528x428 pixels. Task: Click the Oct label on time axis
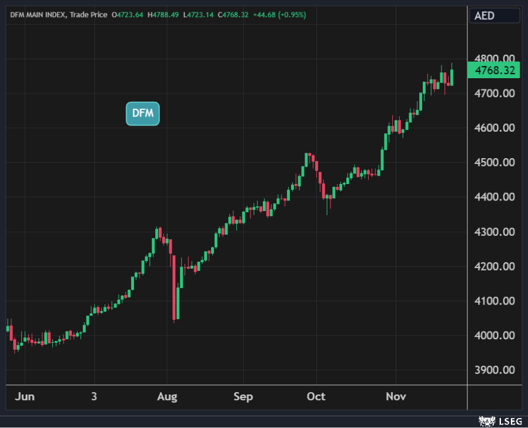tap(316, 396)
